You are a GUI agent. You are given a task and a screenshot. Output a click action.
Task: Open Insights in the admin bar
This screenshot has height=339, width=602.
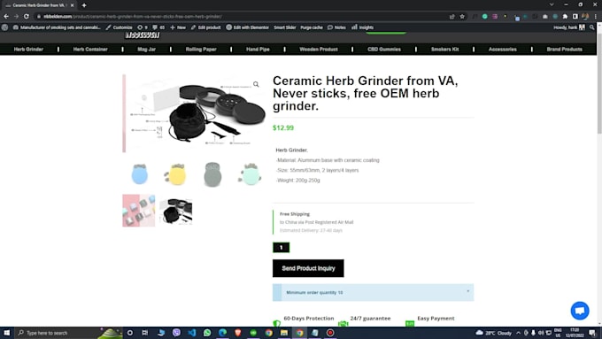(362, 27)
